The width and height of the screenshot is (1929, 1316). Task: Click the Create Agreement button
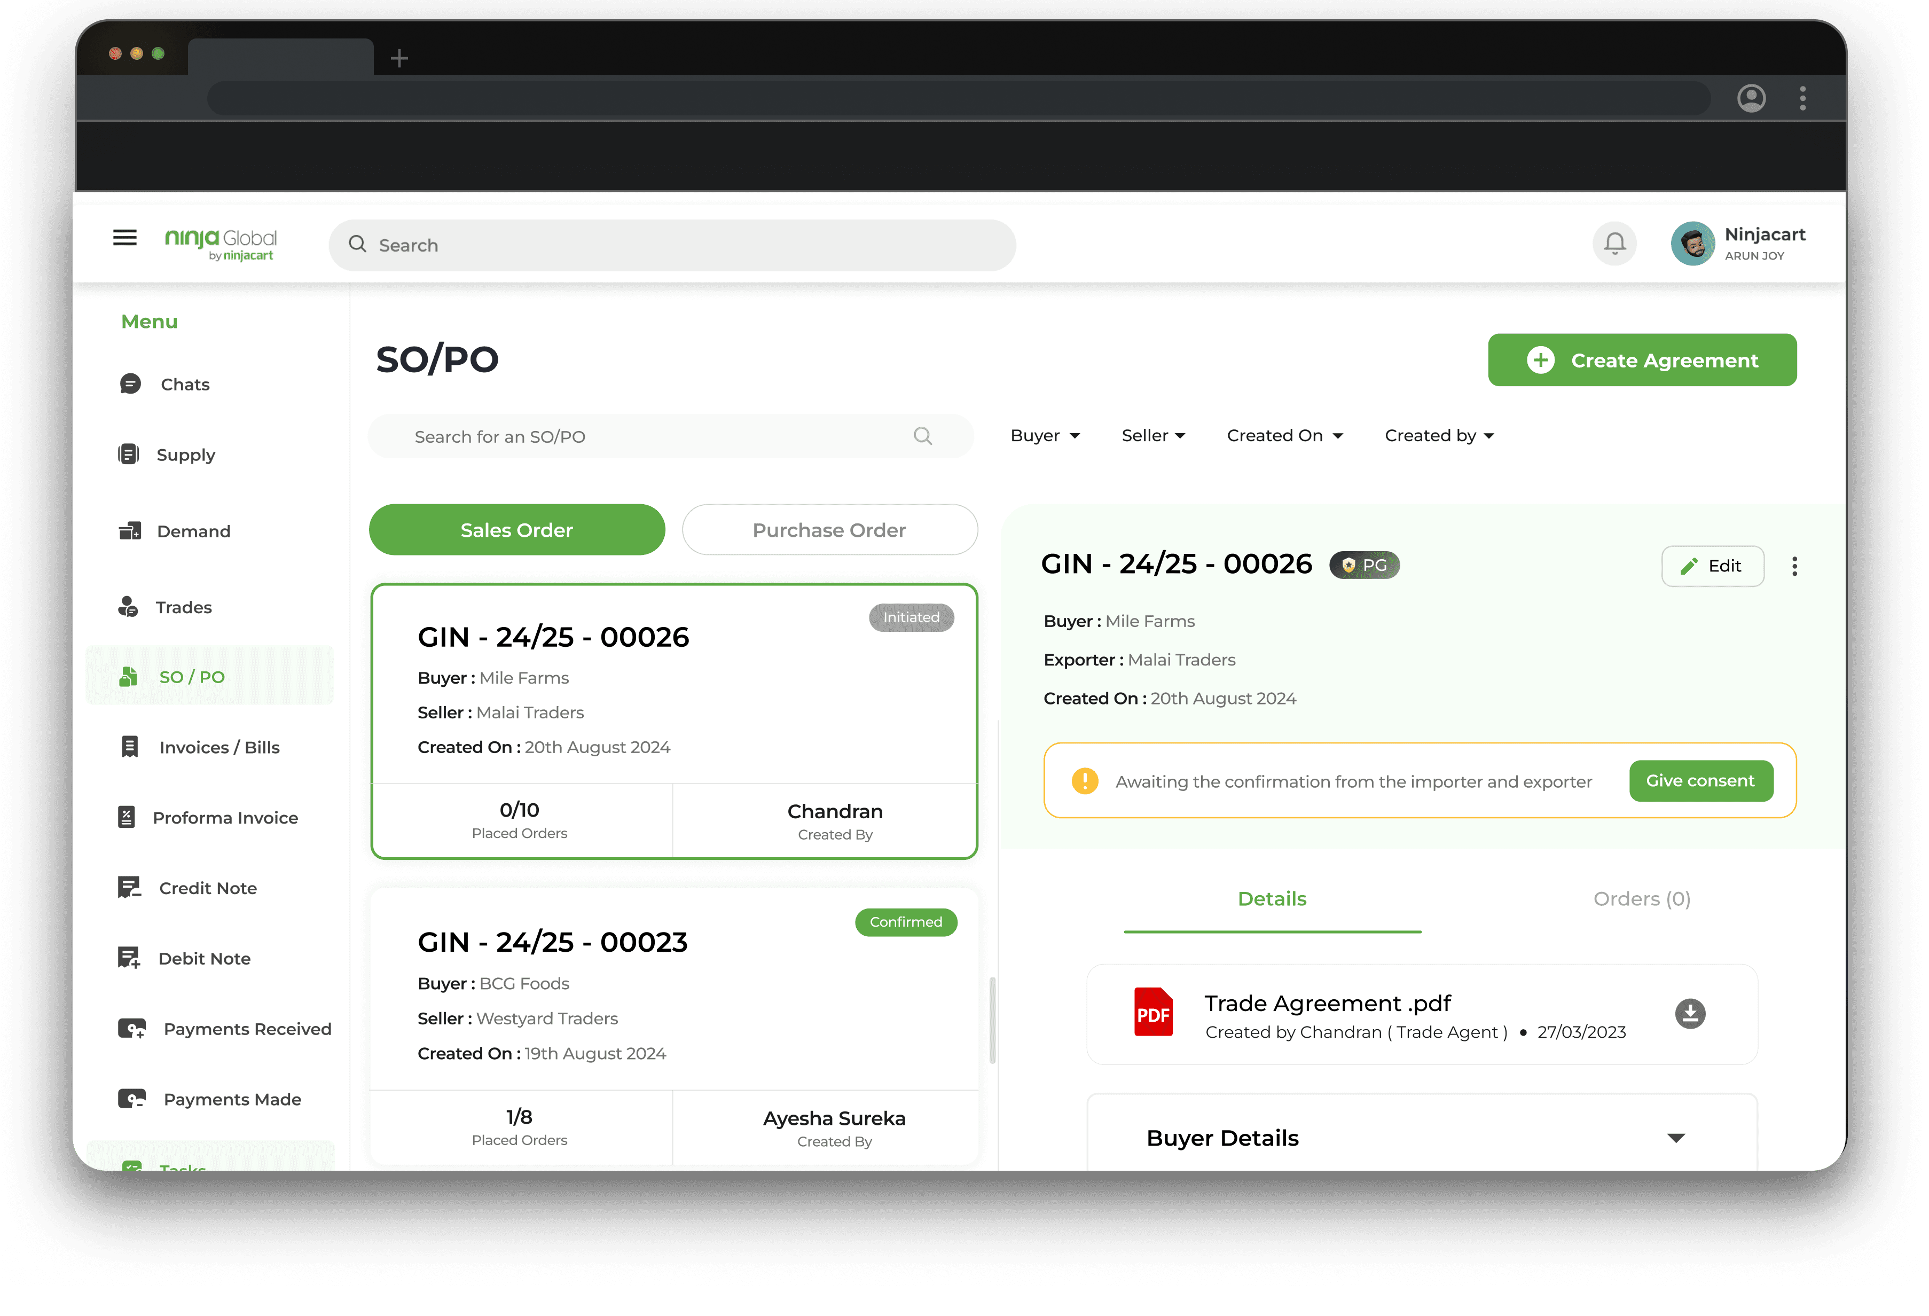(1641, 361)
